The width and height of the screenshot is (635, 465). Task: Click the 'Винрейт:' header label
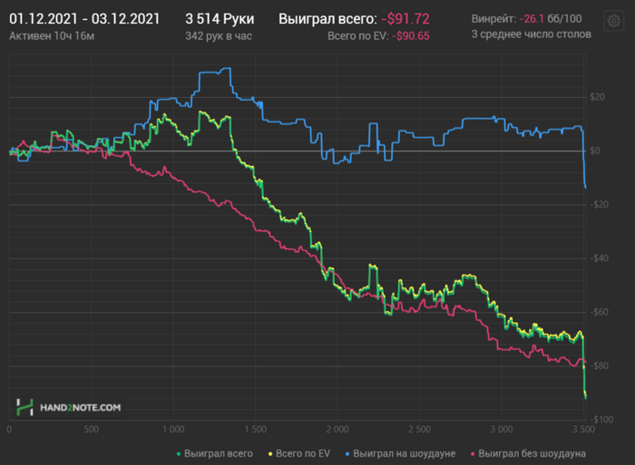(493, 19)
